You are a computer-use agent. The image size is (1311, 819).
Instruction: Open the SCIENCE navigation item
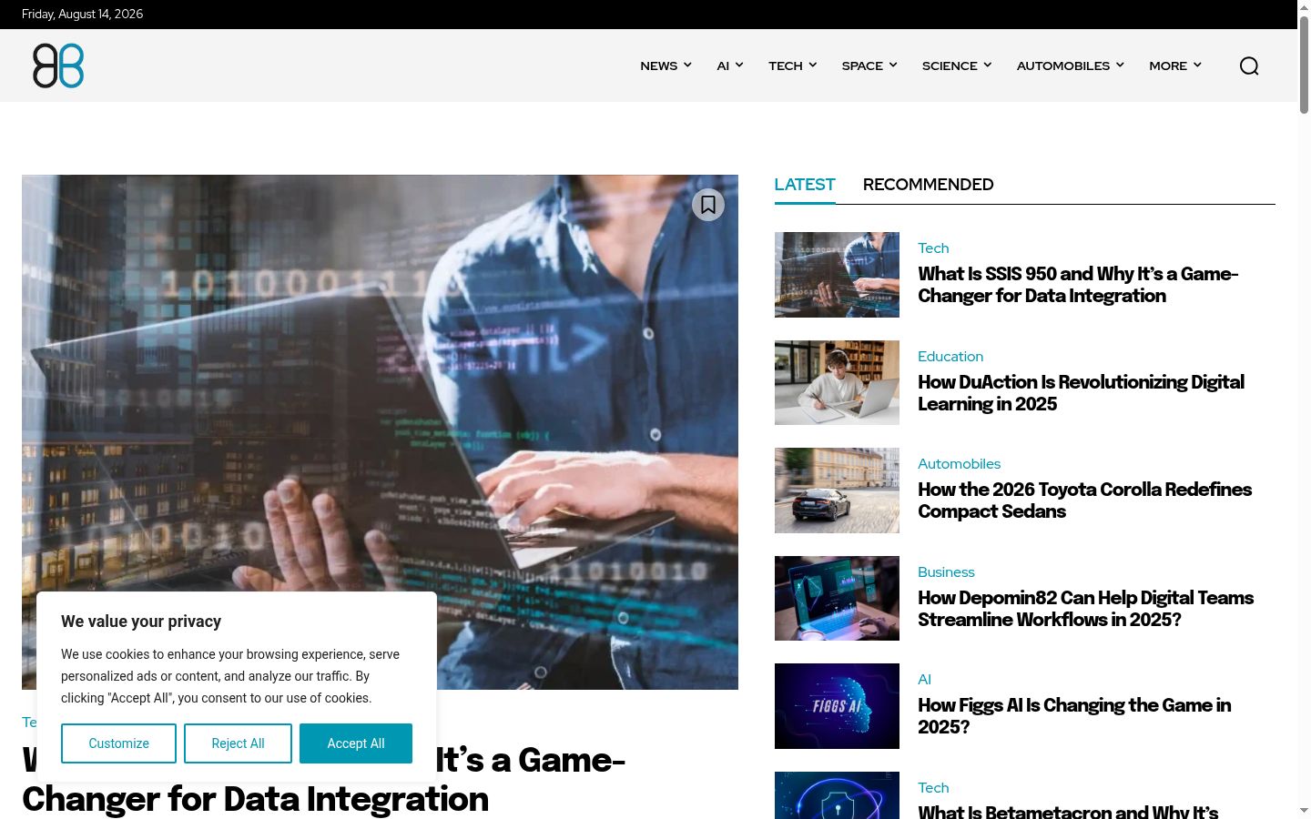[950, 66]
